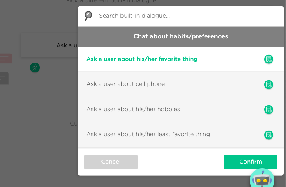Image resolution: width=286 pixels, height=187 pixels.
Task: Preview the least favorite thing dialogue icon
Action: click(269, 135)
